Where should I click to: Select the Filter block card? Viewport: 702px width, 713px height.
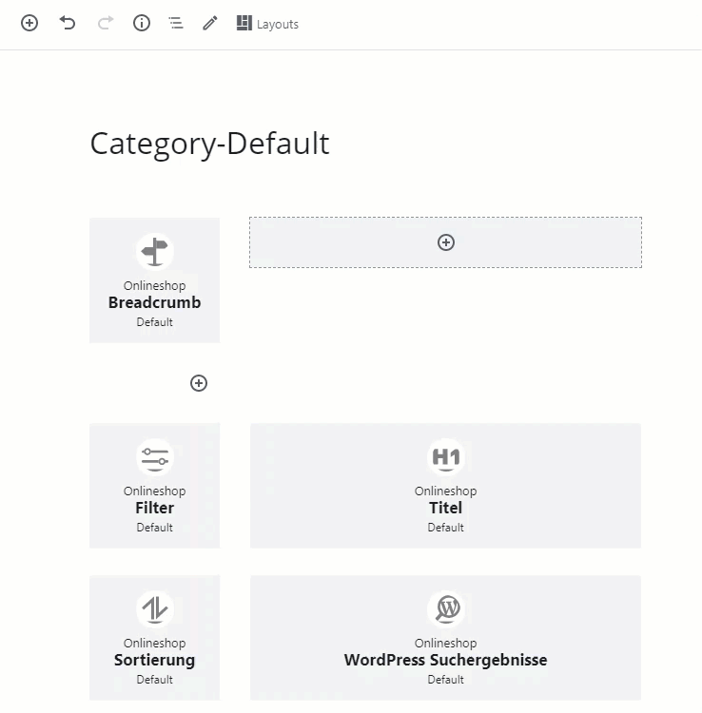155,486
